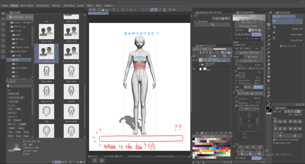
Task: Select the Operation object tool in the toolbox
Action: pyautogui.click(x=269, y=24)
